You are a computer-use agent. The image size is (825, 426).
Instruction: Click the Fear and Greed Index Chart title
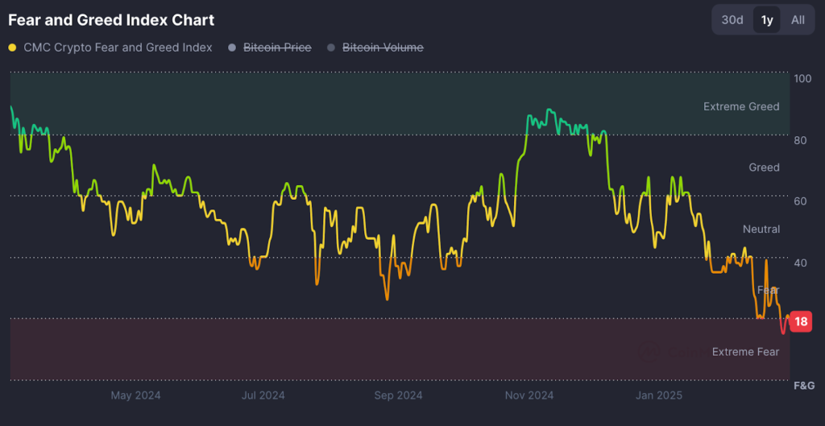[x=111, y=19]
